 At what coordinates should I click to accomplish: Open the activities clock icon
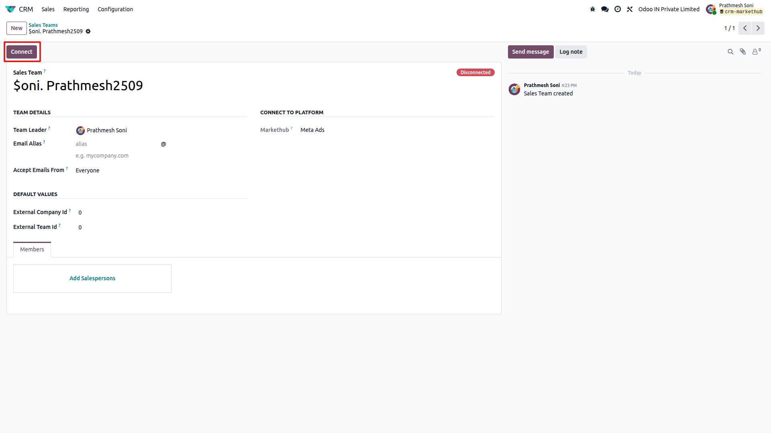point(618,9)
